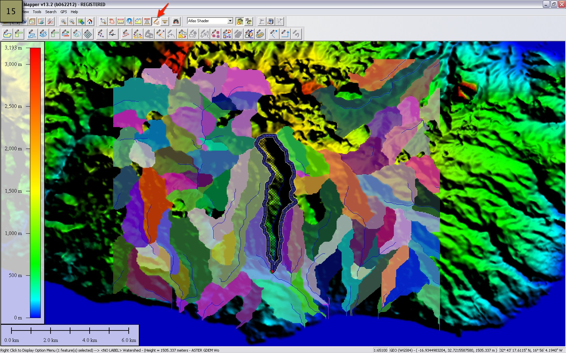Click the connect lines digitizer icon

[160, 34]
